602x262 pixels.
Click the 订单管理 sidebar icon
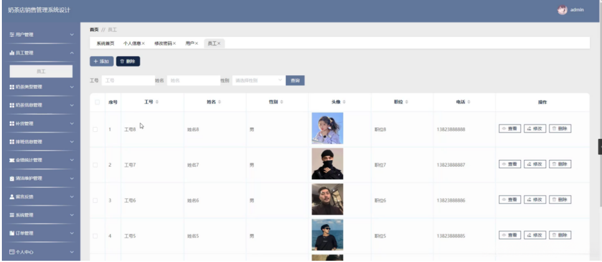tap(12, 233)
